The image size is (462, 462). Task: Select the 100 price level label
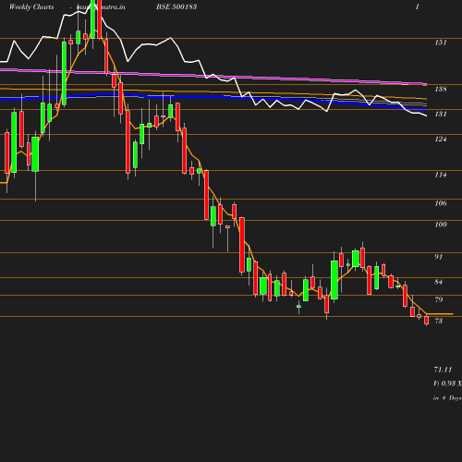pyautogui.click(x=441, y=225)
